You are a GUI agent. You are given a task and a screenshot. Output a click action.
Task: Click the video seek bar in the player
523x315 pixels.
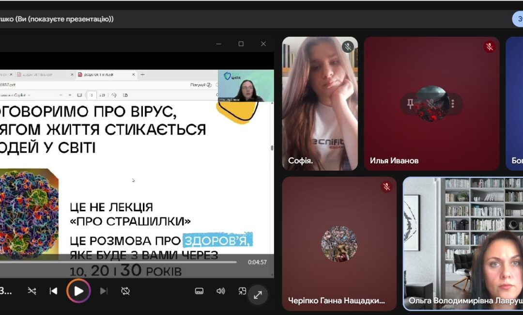pyautogui.click(x=119, y=262)
